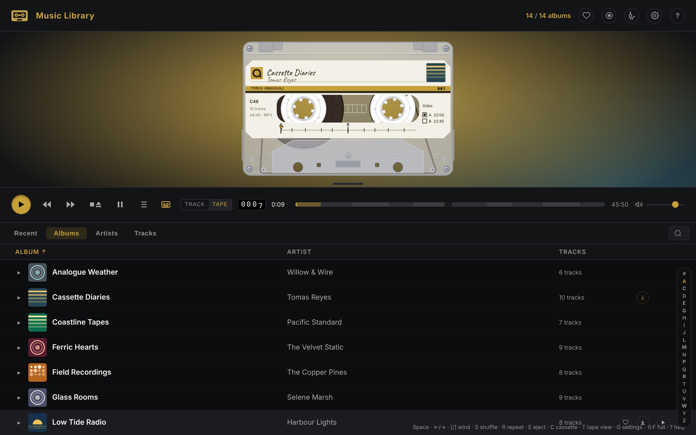This screenshot has width=696, height=435.
Task: Expand the Cassette Diaries album row
Action: coord(19,297)
